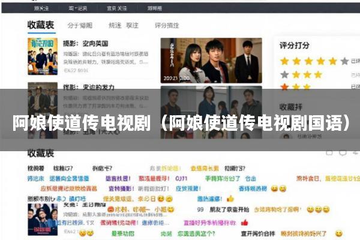This screenshot has width=360, height=240.
Task: Click the comment bubble icon beside lower 收藏表
Action: pyautogui.click(x=343, y=153)
